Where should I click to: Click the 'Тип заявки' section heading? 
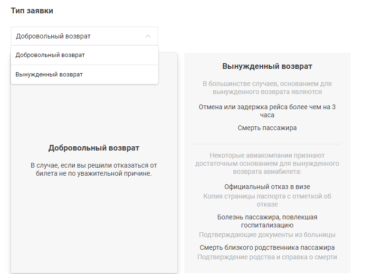[x=32, y=10]
